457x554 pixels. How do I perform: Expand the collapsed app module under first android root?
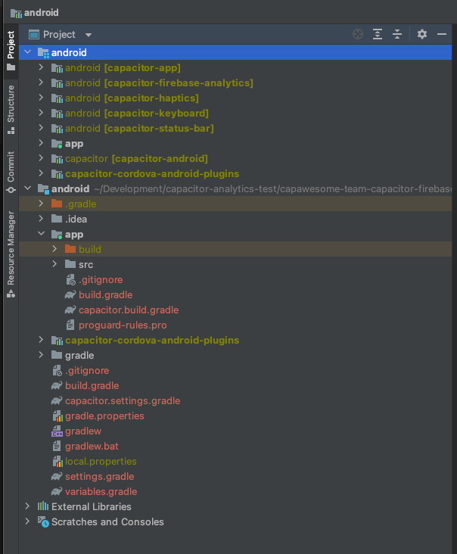click(41, 143)
